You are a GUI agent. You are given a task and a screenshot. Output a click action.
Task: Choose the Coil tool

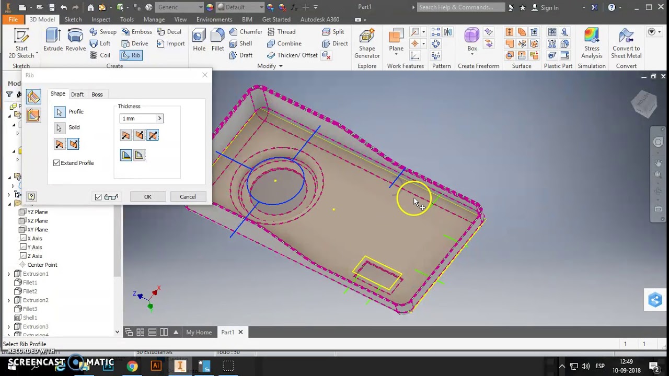pos(100,55)
